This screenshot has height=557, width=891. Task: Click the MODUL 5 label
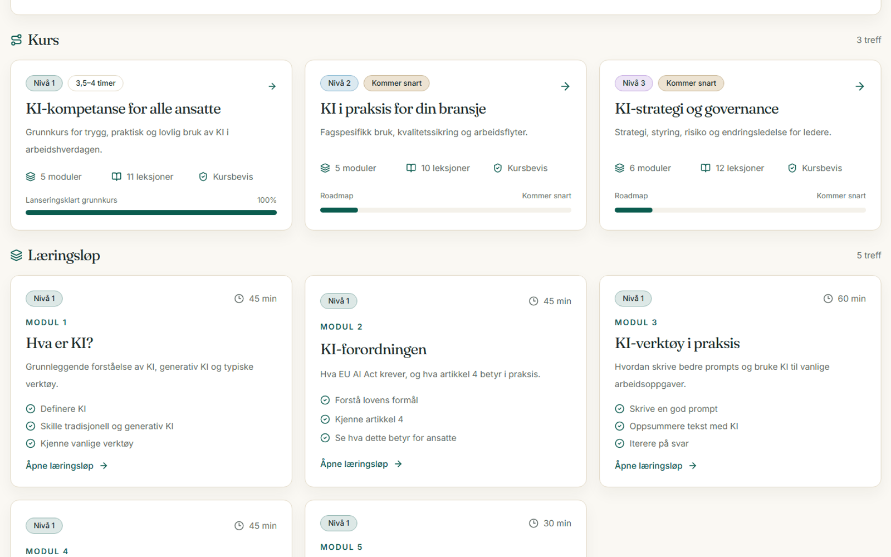[341, 547]
